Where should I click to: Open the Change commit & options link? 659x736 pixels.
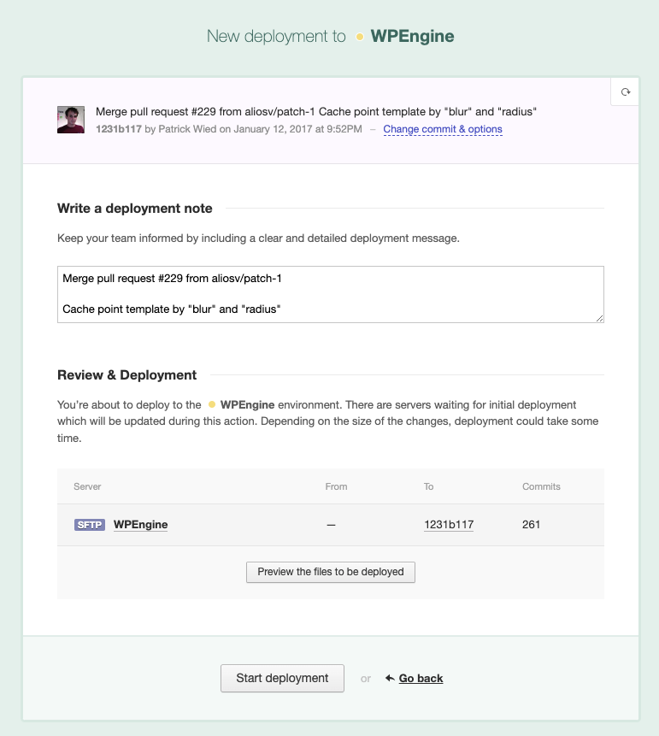[443, 129]
